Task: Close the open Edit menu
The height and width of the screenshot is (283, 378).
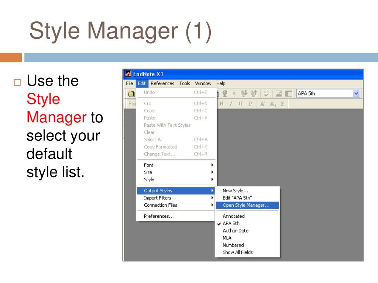Action: (142, 83)
